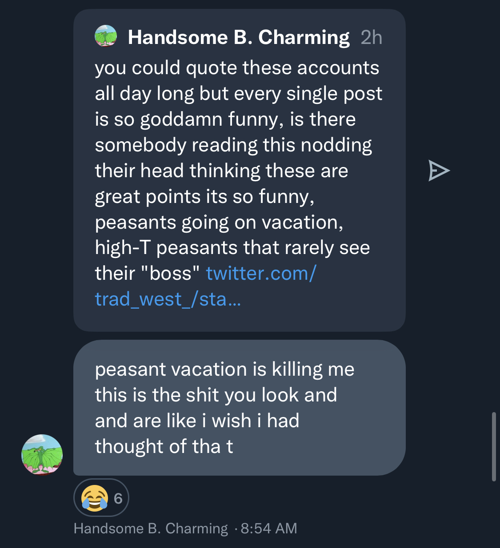Open the twitter.com/ link text in the tweet

pyautogui.click(x=261, y=274)
